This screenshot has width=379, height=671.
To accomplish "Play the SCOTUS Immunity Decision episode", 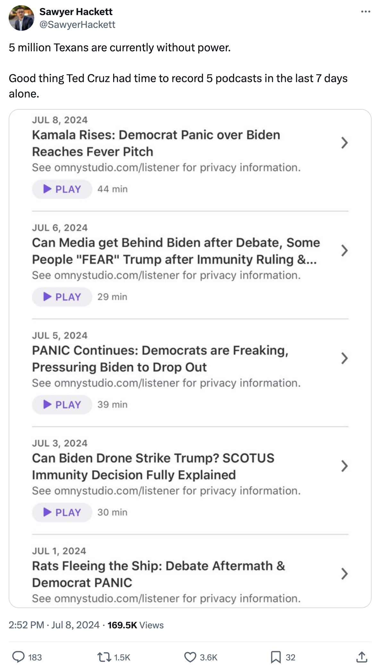I will [62, 513].
